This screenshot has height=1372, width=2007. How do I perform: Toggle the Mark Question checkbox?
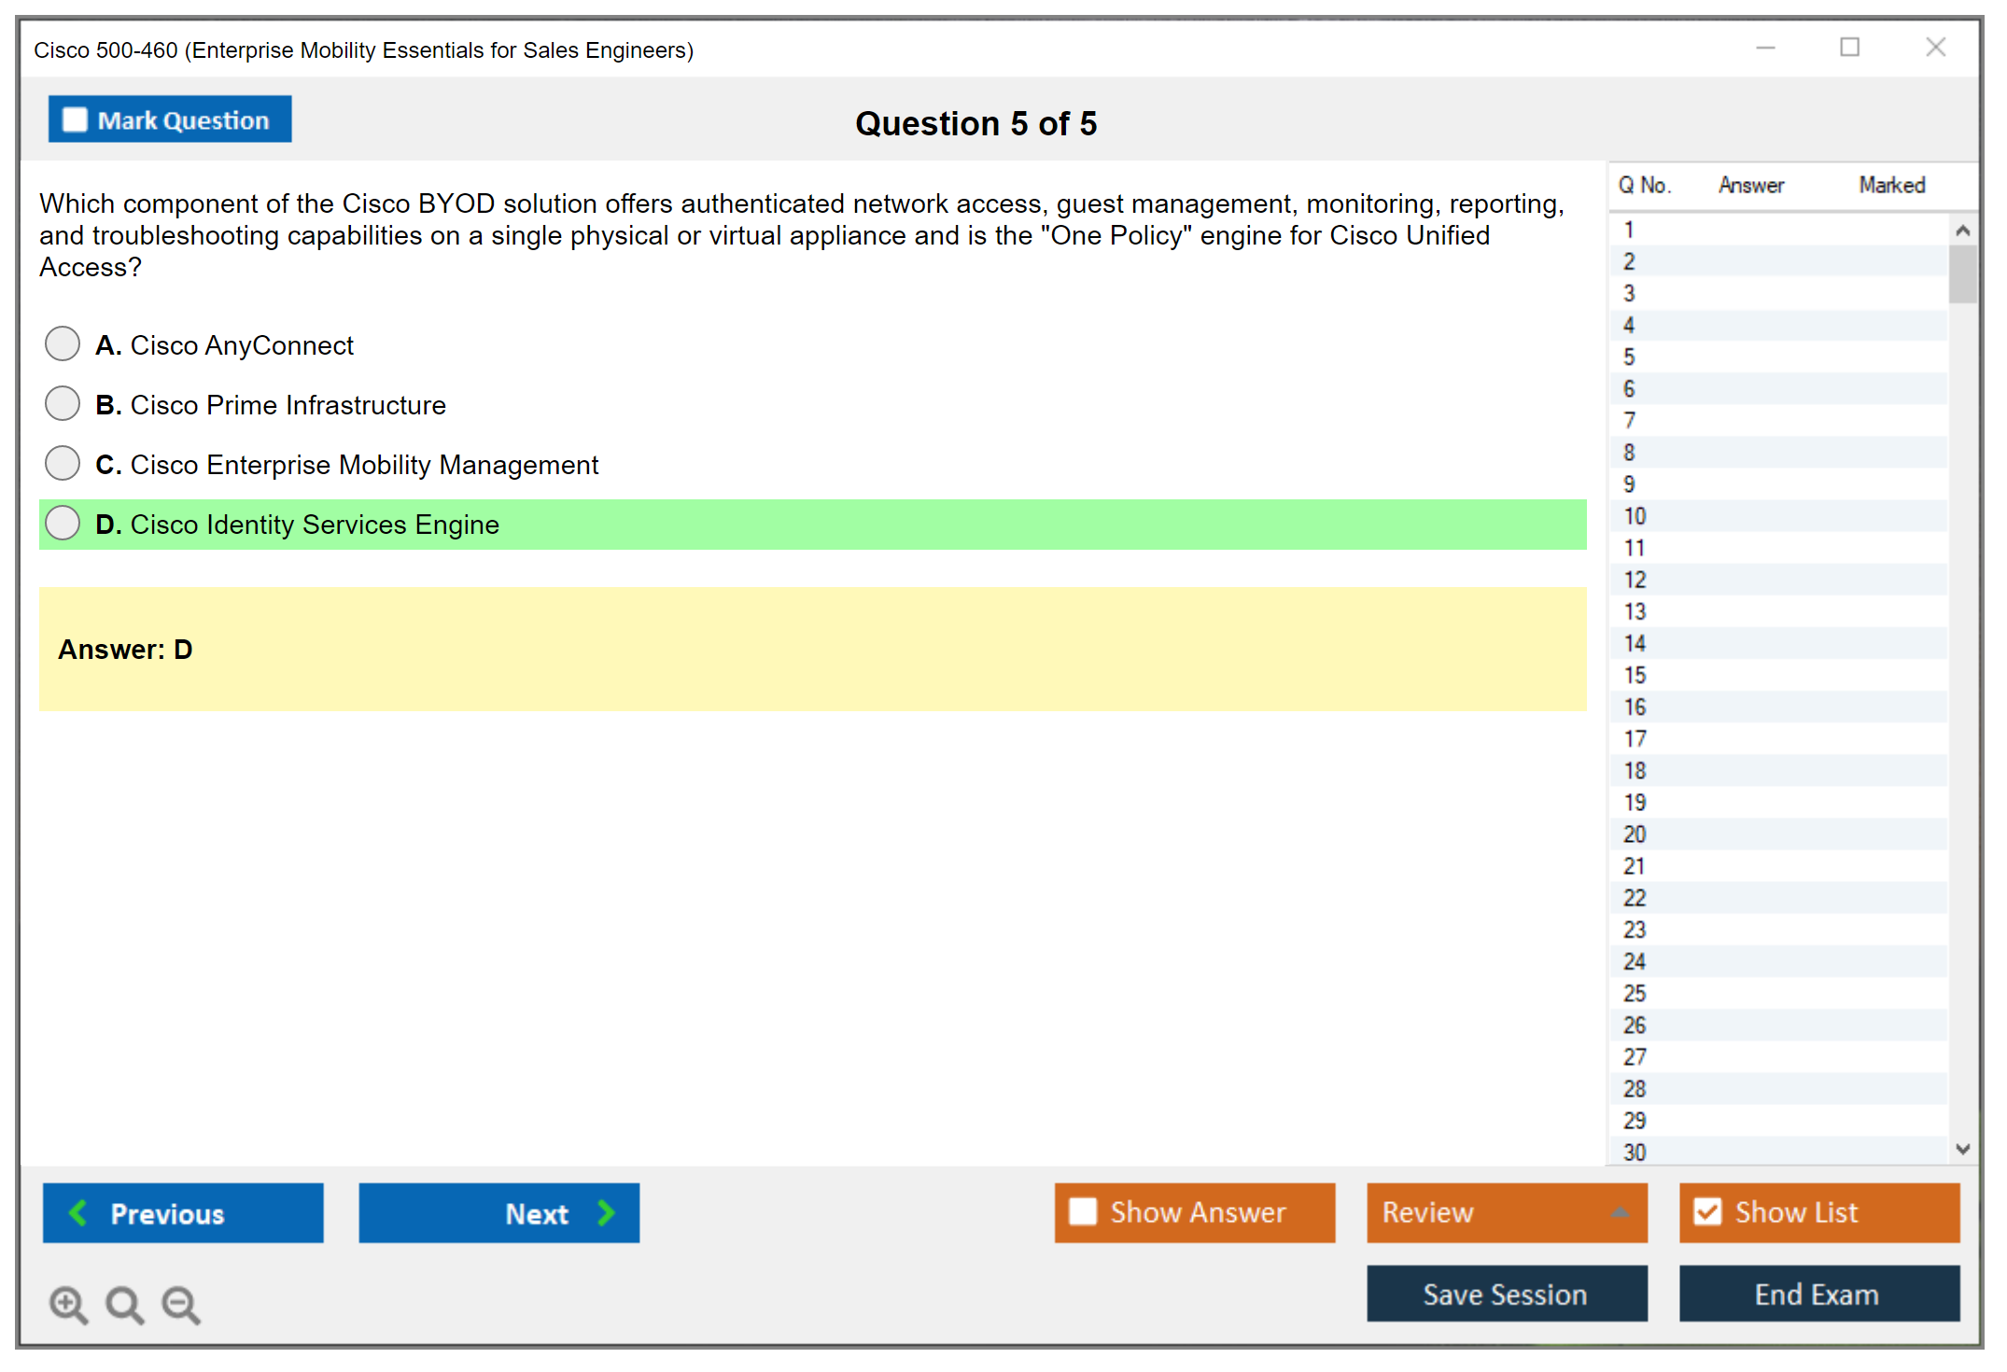pos(75,119)
